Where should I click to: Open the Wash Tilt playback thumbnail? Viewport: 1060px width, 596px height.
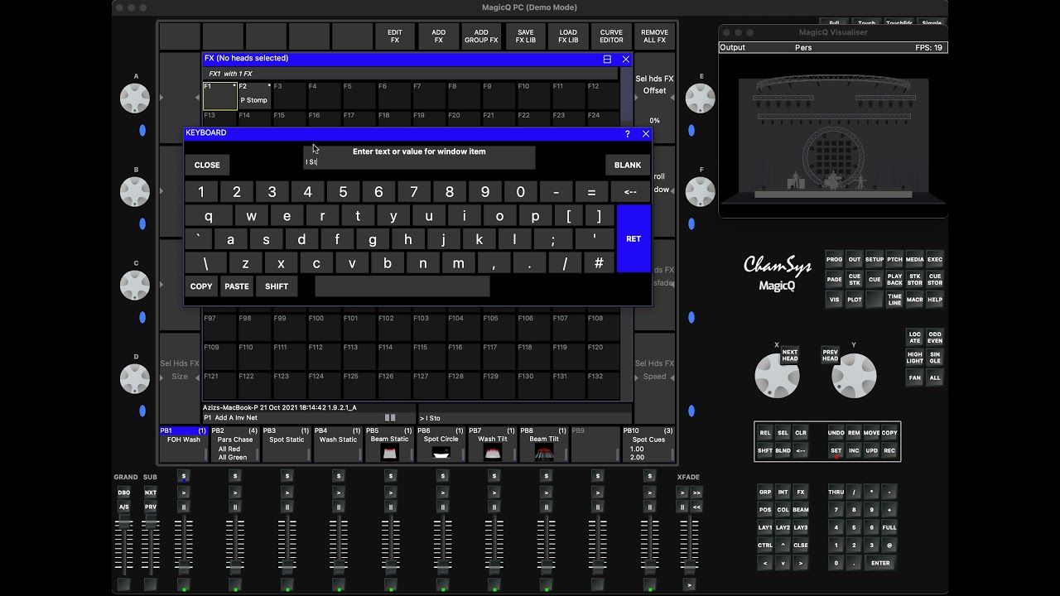tap(493, 453)
